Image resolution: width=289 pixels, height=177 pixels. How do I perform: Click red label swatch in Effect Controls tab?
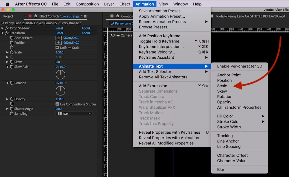(x=30, y=16)
